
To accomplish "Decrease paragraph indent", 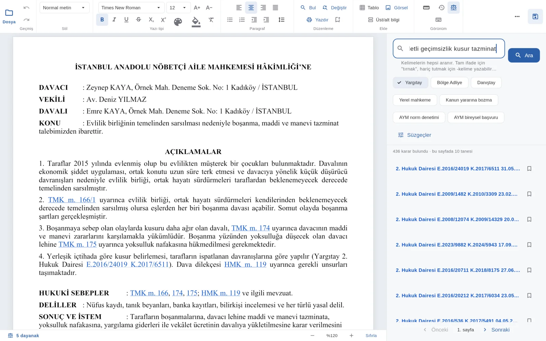I will pos(254,20).
